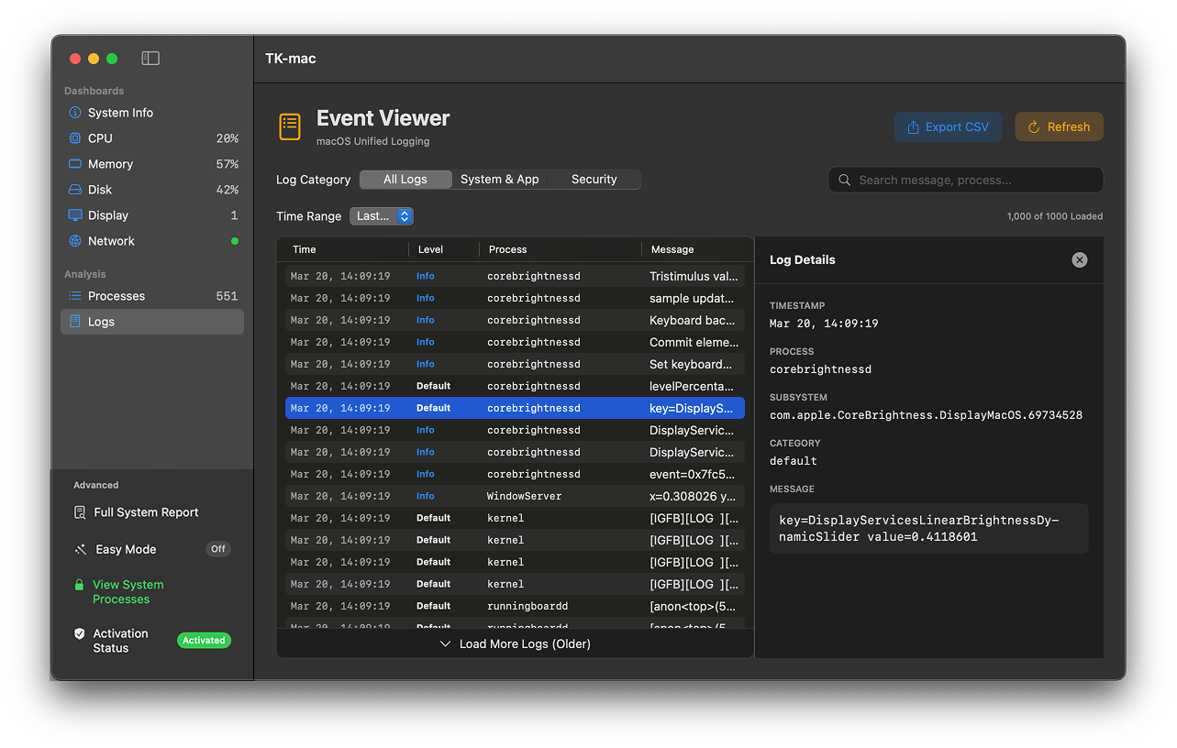The height and width of the screenshot is (748, 1177).
Task: Refresh the event log list
Action: pyautogui.click(x=1059, y=126)
